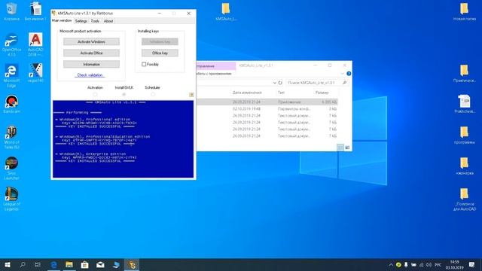Select the Praktichesk document icon on the desktop
Viewport: 482px width, 271px height.
(464, 104)
